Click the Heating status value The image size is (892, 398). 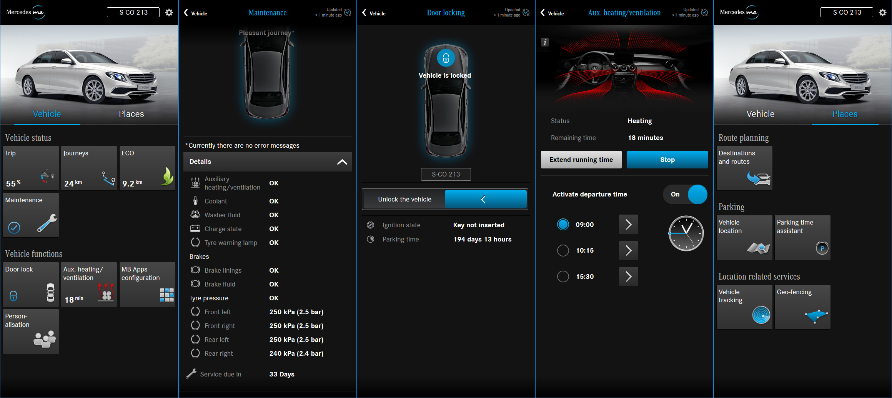pyautogui.click(x=640, y=121)
